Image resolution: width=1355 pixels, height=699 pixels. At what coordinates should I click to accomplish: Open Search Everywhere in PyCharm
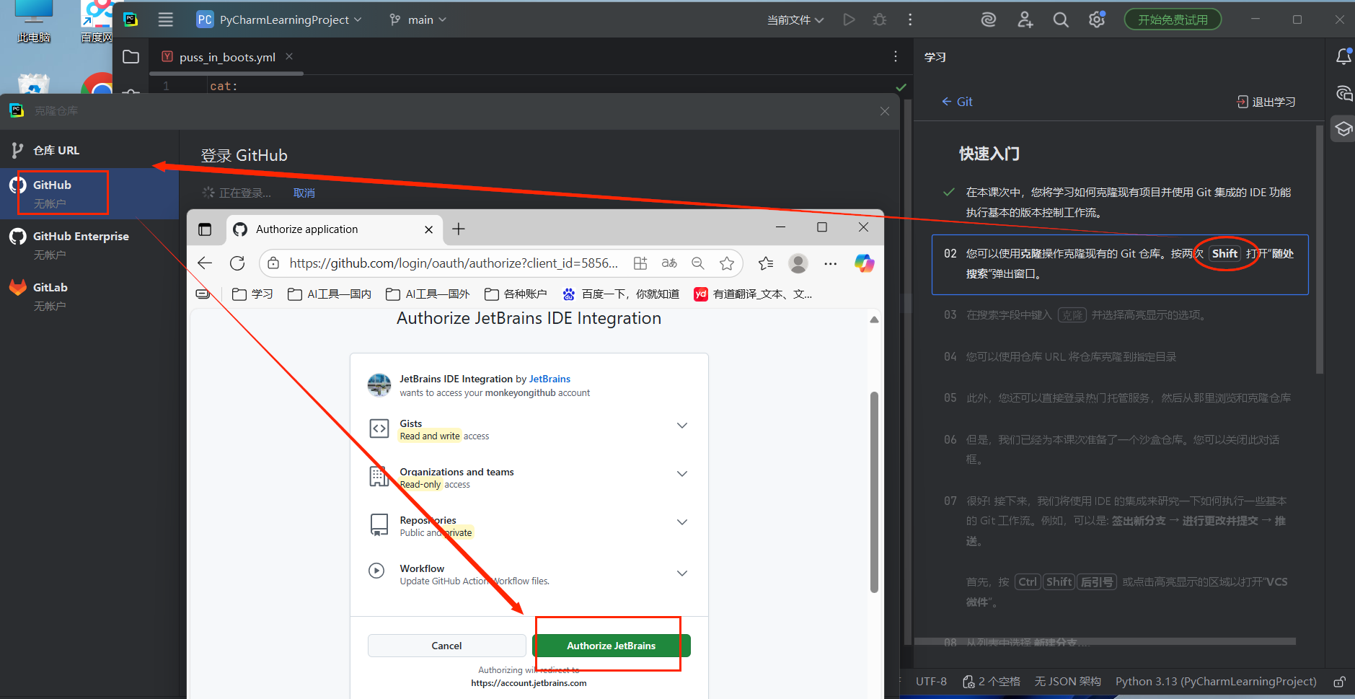coord(1060,19)
